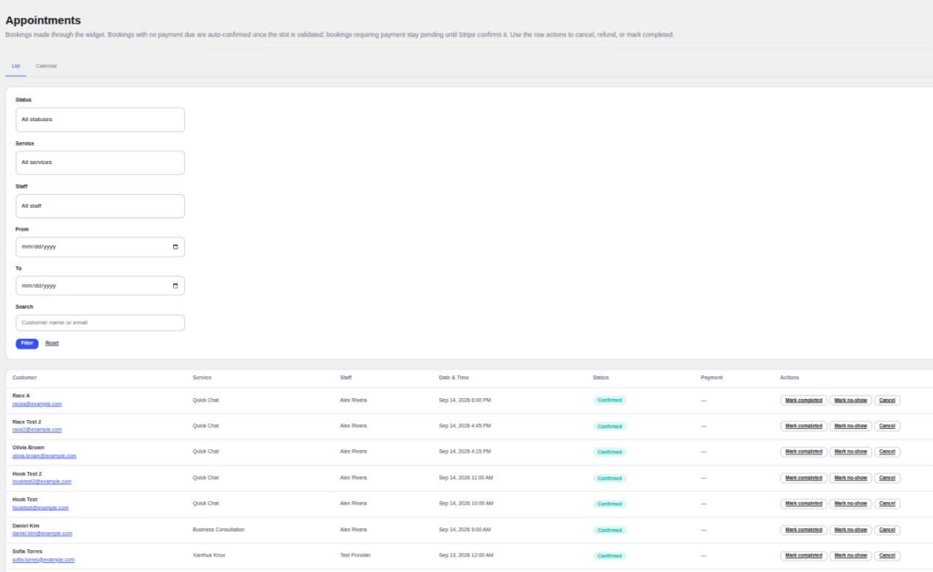This screenshot has height=572, width=933.
Task: Cancel Daniel Kim's appointment
Action: (x=887, y=530)
